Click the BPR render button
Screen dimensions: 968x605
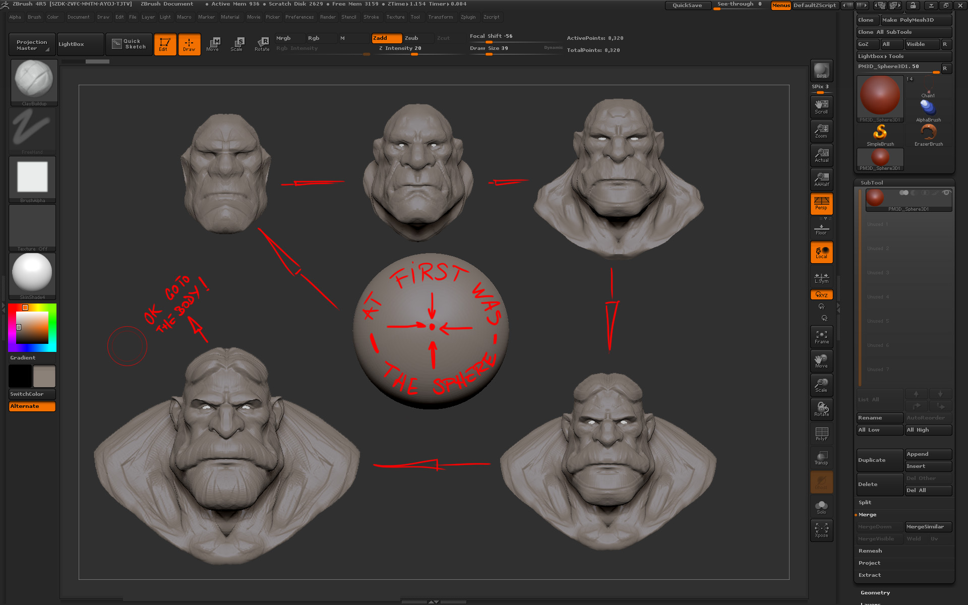point(821,71)
